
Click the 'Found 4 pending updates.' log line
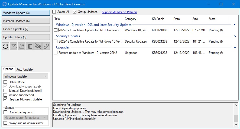[x=70, y=108]
